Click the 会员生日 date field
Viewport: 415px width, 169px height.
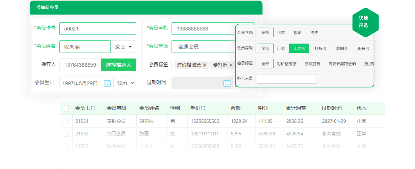pyautogui.click(x=86, y=83)
